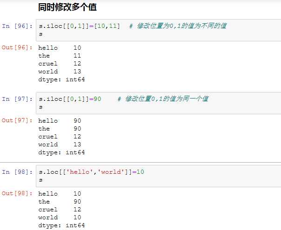Select the In [97] prompt label

(17, 99)
